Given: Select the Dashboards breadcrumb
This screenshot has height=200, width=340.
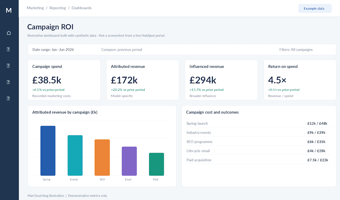Looking at the screenshot, I should pyautogui.click(x=82, y=8).
